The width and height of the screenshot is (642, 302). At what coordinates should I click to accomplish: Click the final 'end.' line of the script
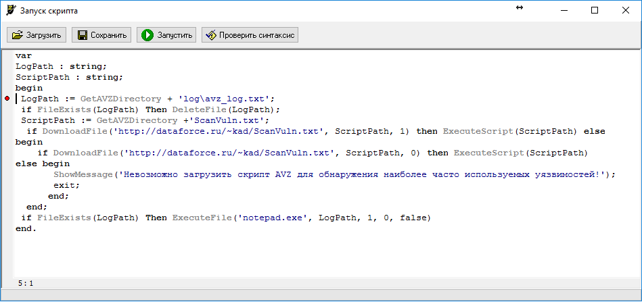[26, 228]
